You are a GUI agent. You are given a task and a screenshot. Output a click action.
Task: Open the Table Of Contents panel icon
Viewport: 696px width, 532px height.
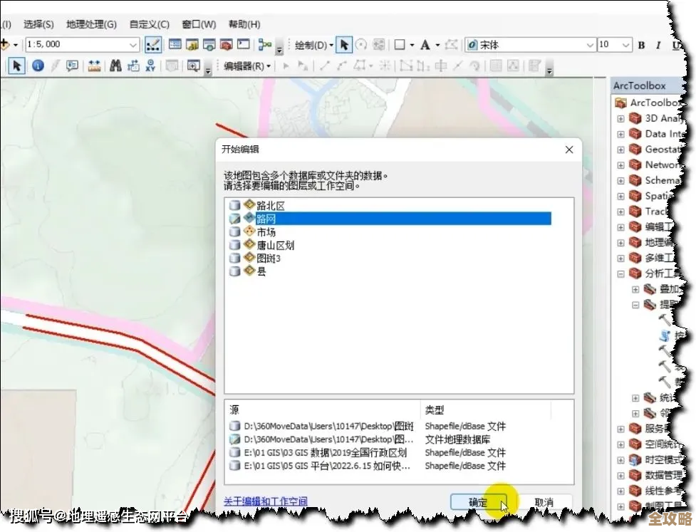tap(175, 44)
